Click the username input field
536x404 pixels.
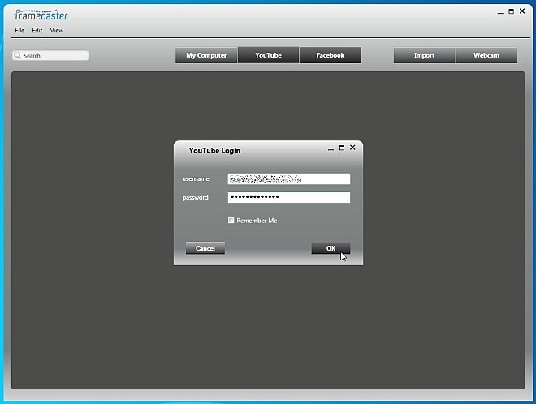(289, 179)
